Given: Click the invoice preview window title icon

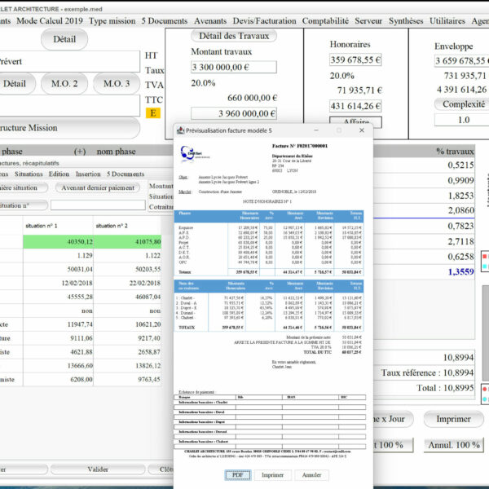Looking at the screenshot, I should [x=180, y=130].
